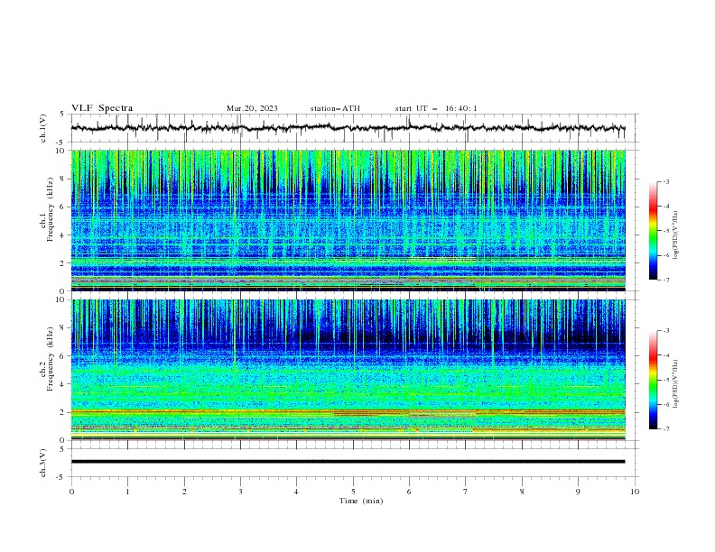
Task: Click the "7" label on the Time axis
Action: click(x=466, y=492)
